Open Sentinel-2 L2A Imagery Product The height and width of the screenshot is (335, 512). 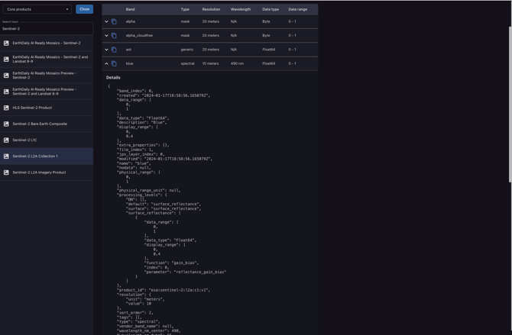pos(39,172)
